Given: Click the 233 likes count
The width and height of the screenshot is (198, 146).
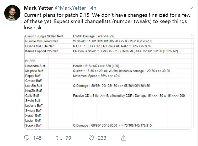Looking at the screenshot, I should click(102, 138).
